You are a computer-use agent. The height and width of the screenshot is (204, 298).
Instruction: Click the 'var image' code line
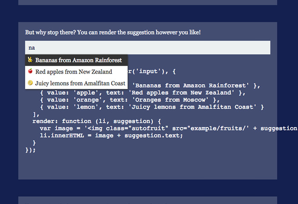pyautogui.click(x=169, y=128)
